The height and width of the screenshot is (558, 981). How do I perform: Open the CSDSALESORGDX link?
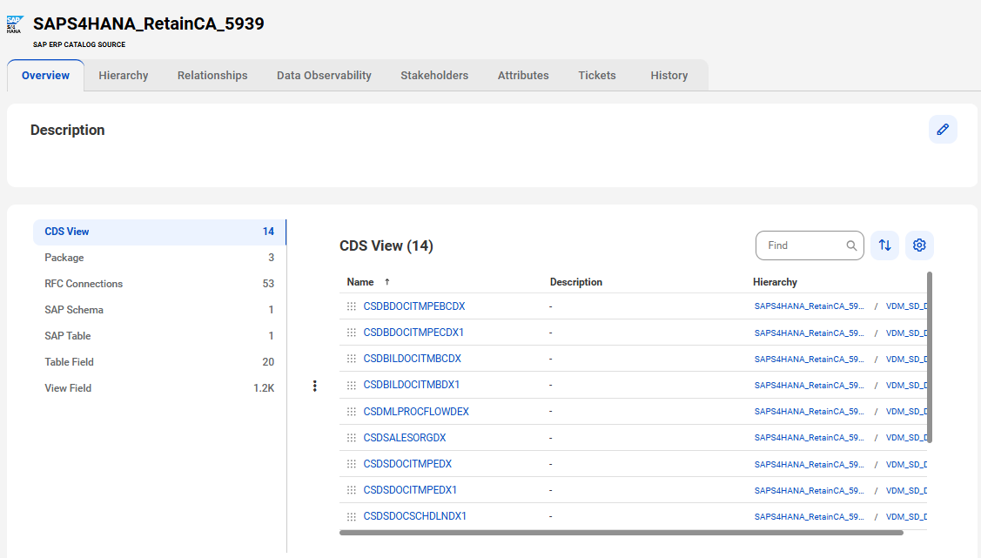[x=405, y=438]
